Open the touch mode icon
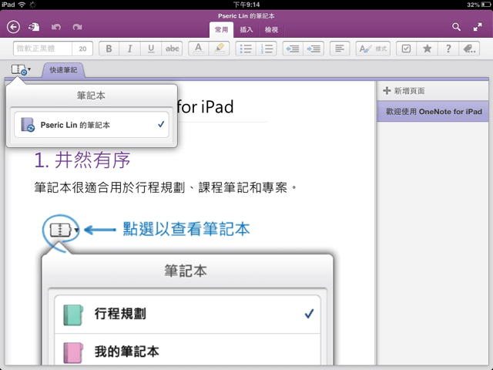 click(x=34, y=27)
